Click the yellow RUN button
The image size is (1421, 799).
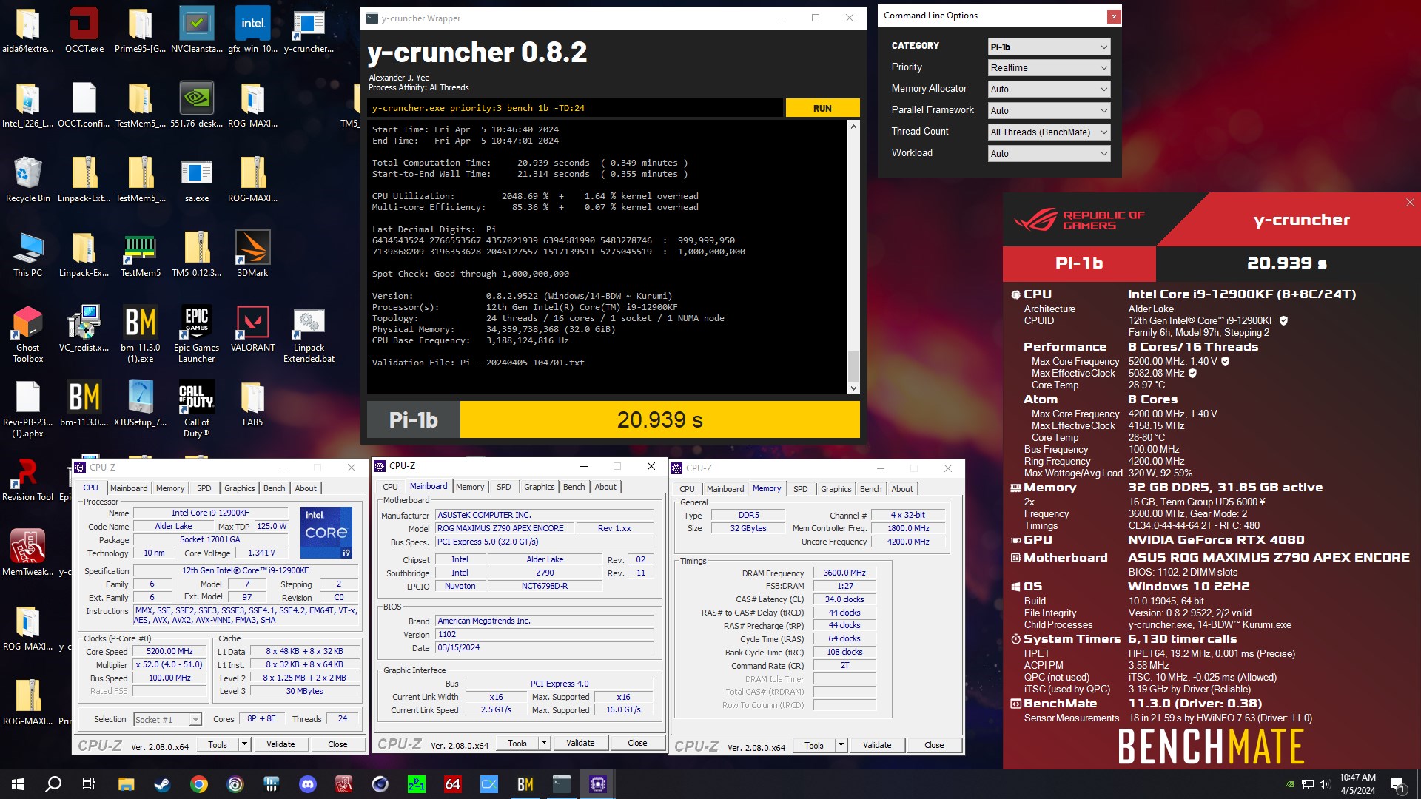click(x=822, y=108)
